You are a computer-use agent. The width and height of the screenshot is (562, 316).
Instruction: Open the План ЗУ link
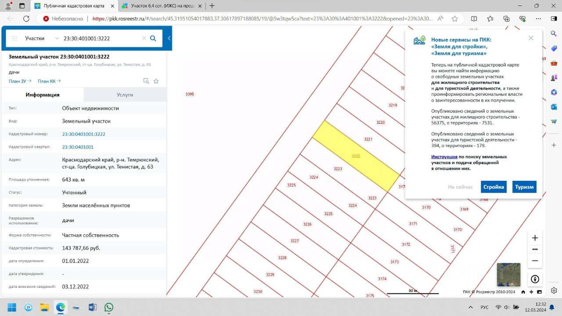(20, 81)
